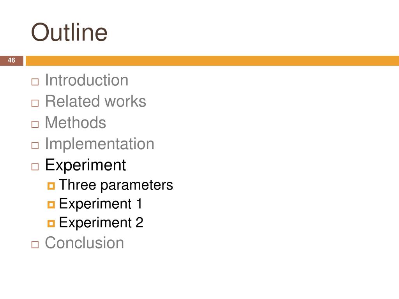
Task: Select the Implementation outline item
Action: (x=99, y=144)
